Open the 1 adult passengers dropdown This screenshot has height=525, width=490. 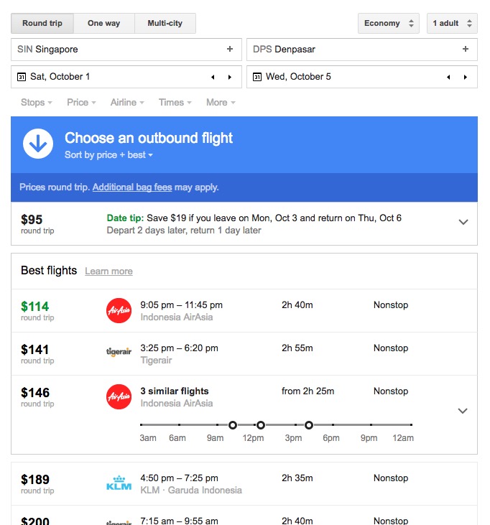(452, 24)
